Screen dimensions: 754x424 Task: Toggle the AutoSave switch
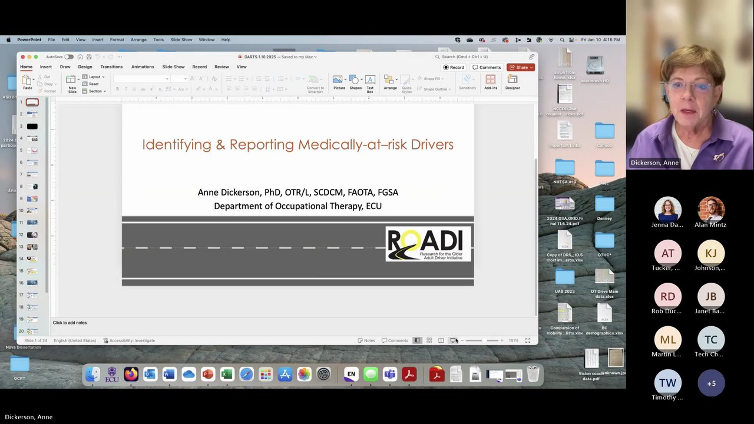(x=69, y=57)
